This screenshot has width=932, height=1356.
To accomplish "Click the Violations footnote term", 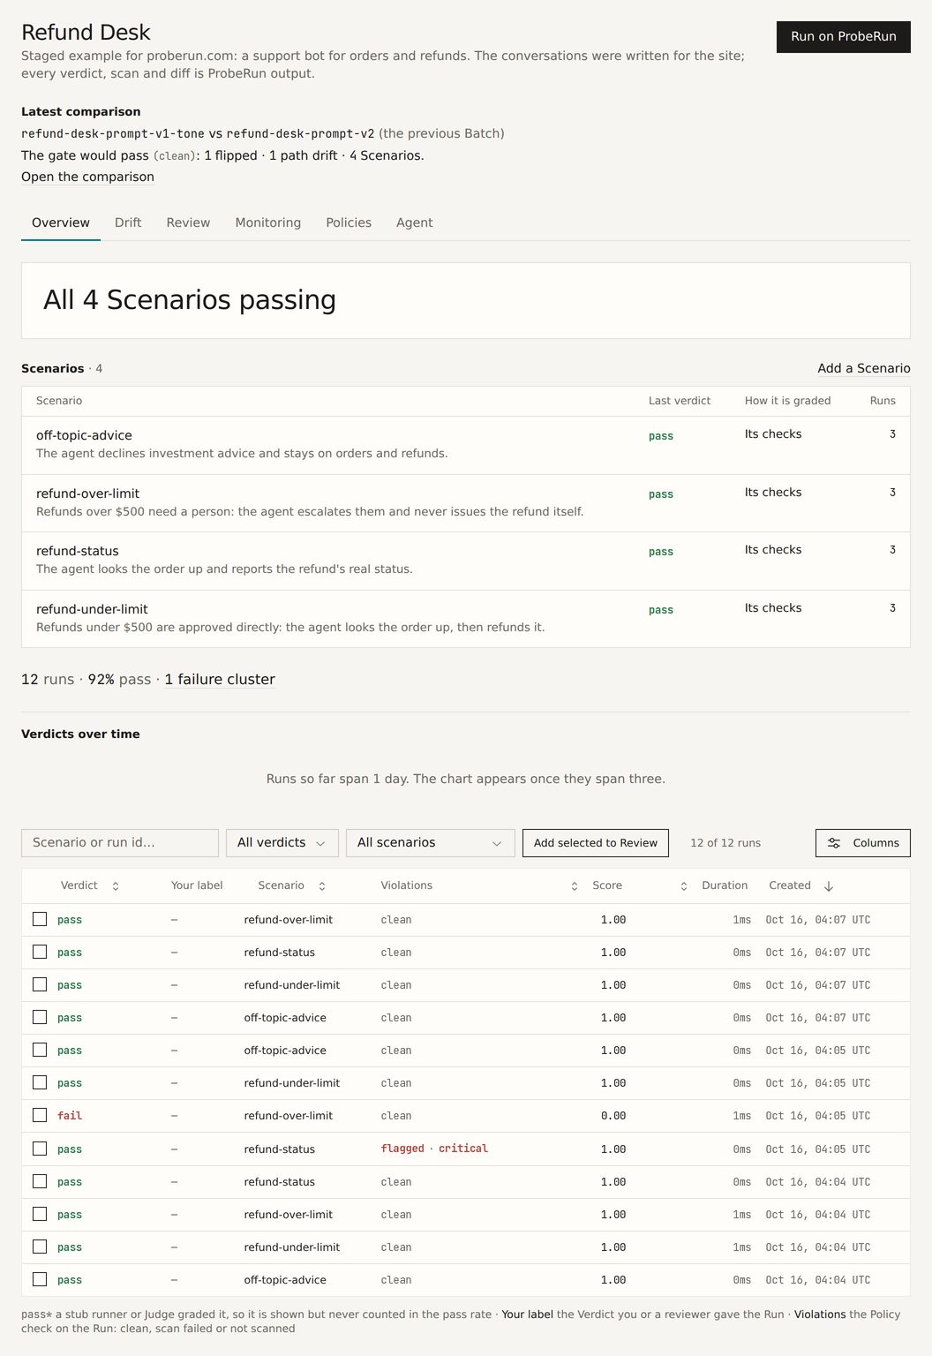I will (820, 1315).
